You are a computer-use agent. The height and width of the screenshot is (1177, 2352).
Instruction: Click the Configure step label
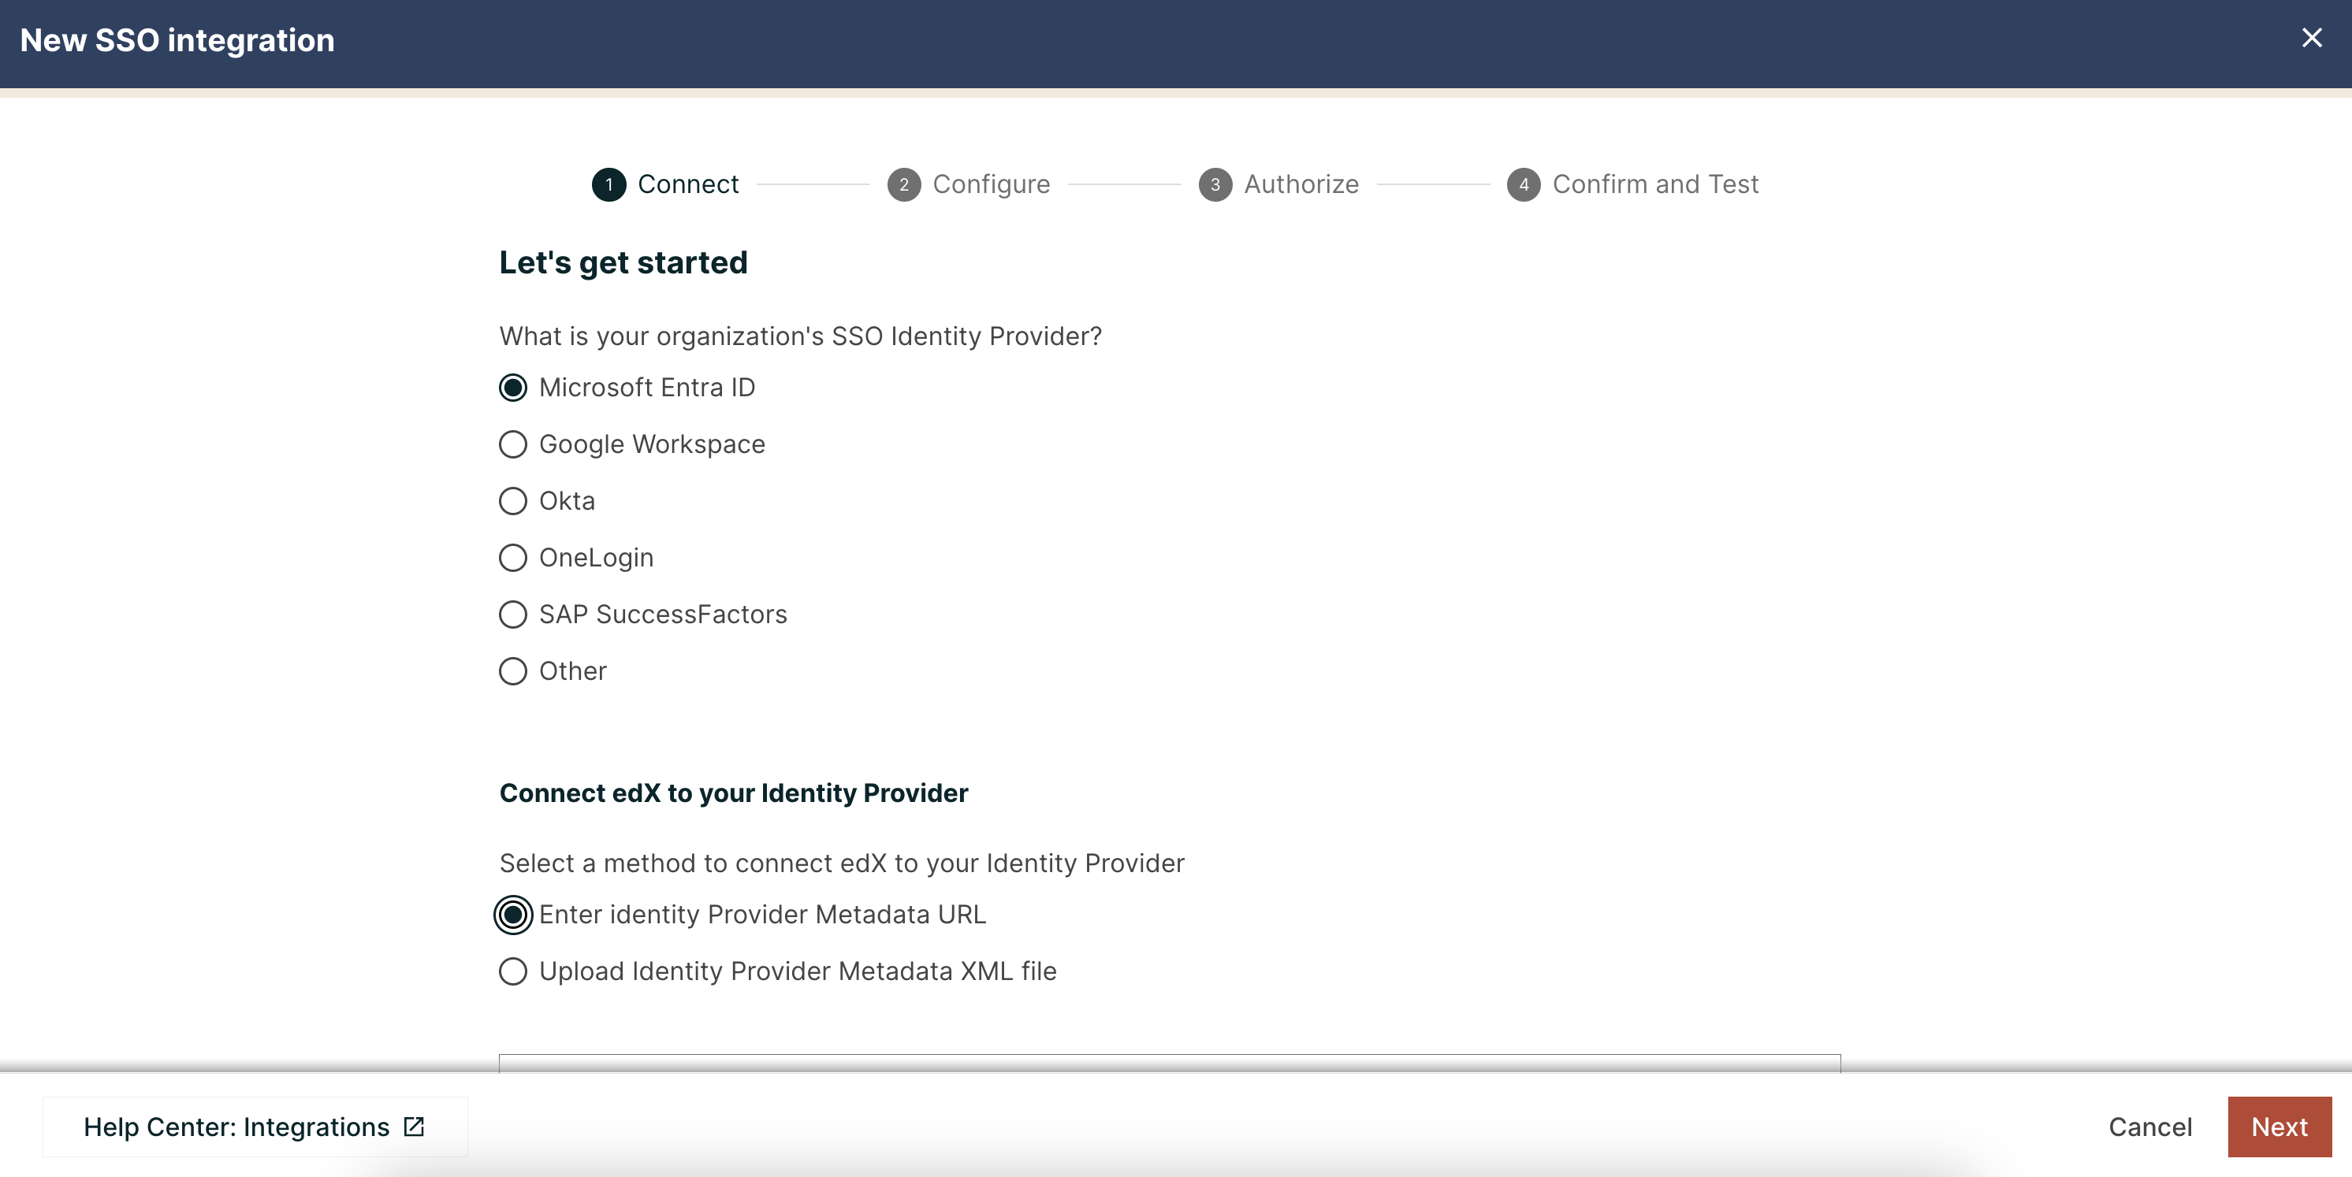pos(992,184)
